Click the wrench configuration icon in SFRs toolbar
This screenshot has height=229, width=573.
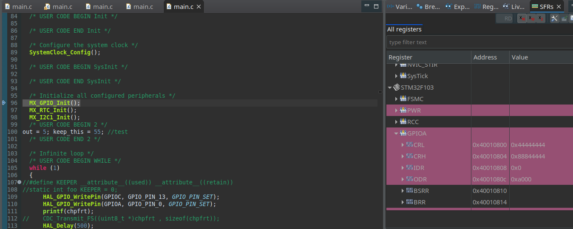pyautogui.click(x=554, y=18)
